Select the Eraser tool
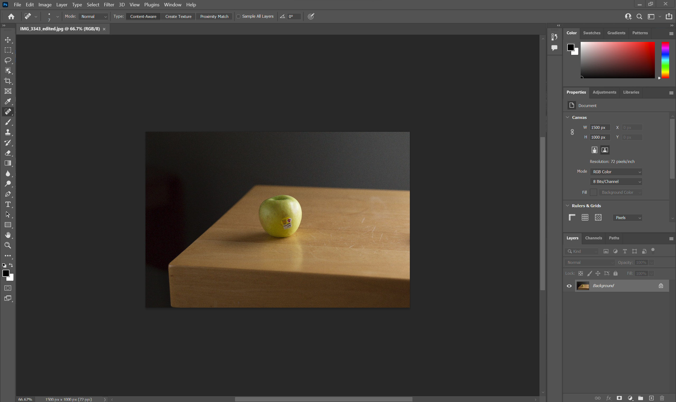676x402 pixels. [8, 153]
